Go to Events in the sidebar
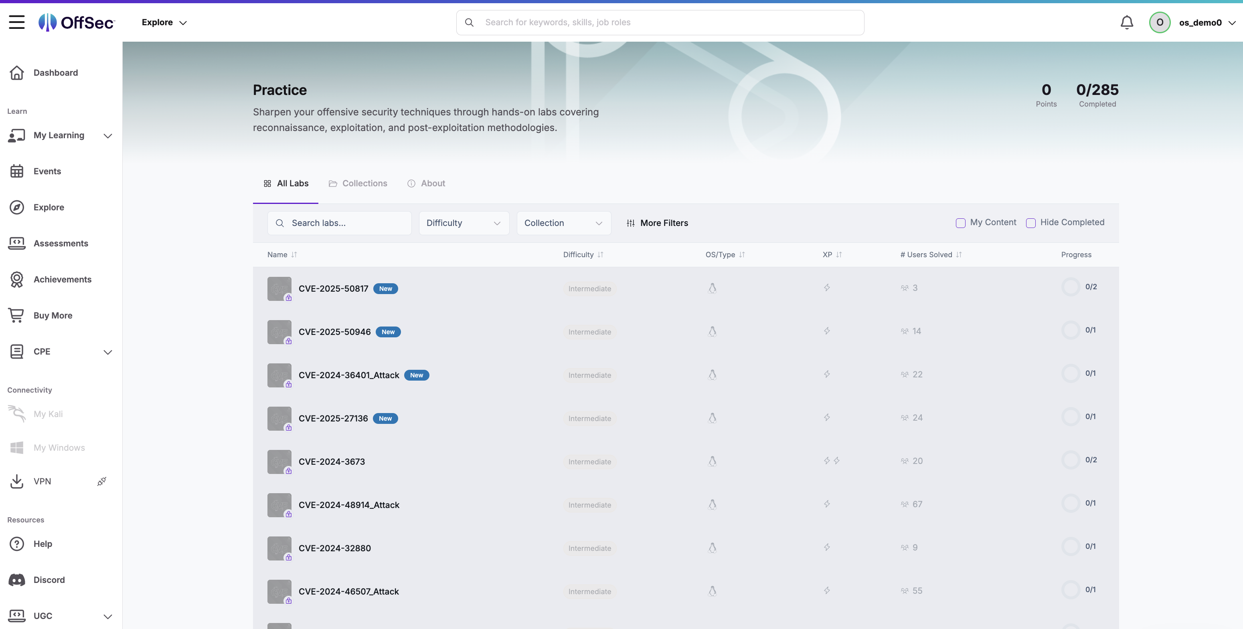This screenshot has width=1243, height=629. (x=47, y=171)
